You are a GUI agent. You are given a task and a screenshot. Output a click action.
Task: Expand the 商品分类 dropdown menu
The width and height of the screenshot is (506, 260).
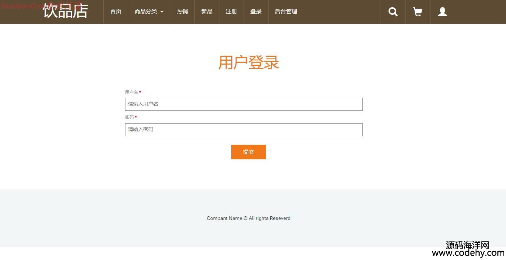(149, 12)
